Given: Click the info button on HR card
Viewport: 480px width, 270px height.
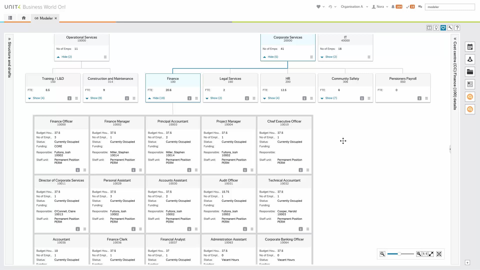Looking at the screenshot, I should [x=304, y=98].
